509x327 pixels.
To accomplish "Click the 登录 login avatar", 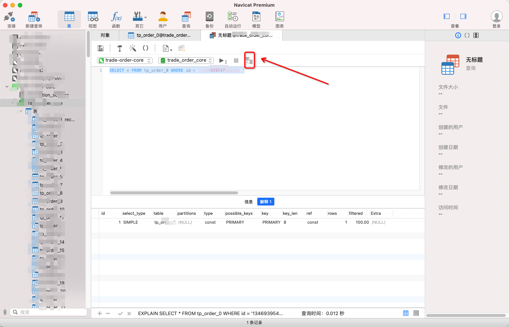I will click(x=496, y=17).
